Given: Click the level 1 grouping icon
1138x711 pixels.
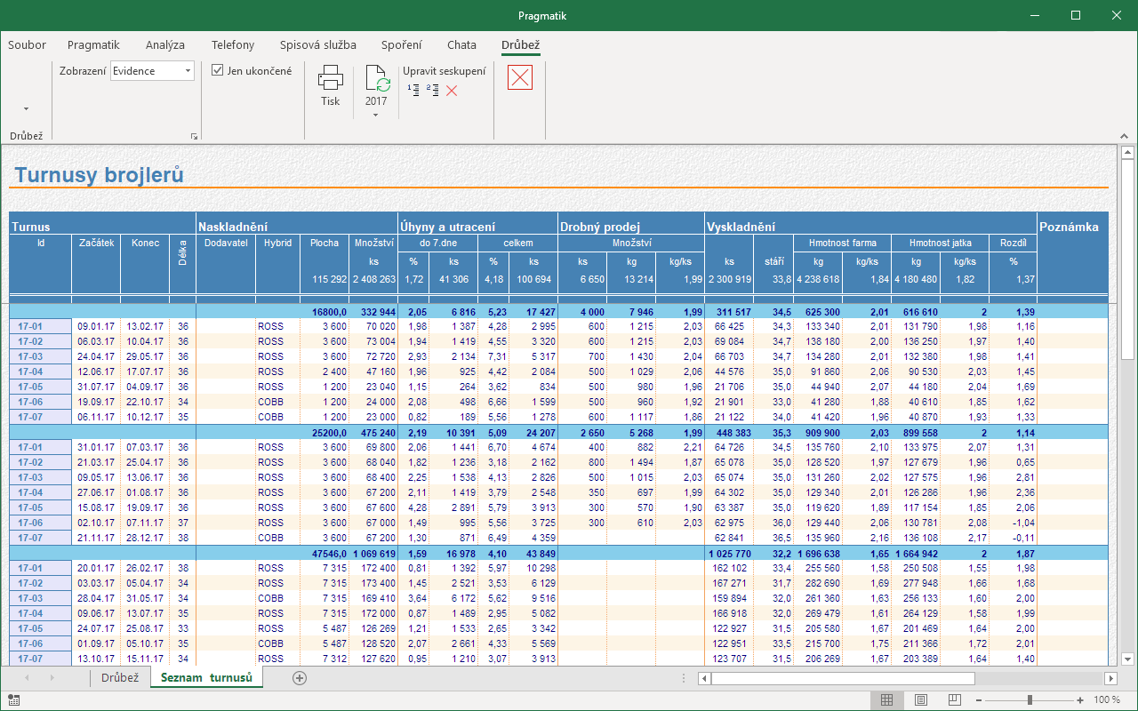Looking at the screenshot, I should pos(413,90).
